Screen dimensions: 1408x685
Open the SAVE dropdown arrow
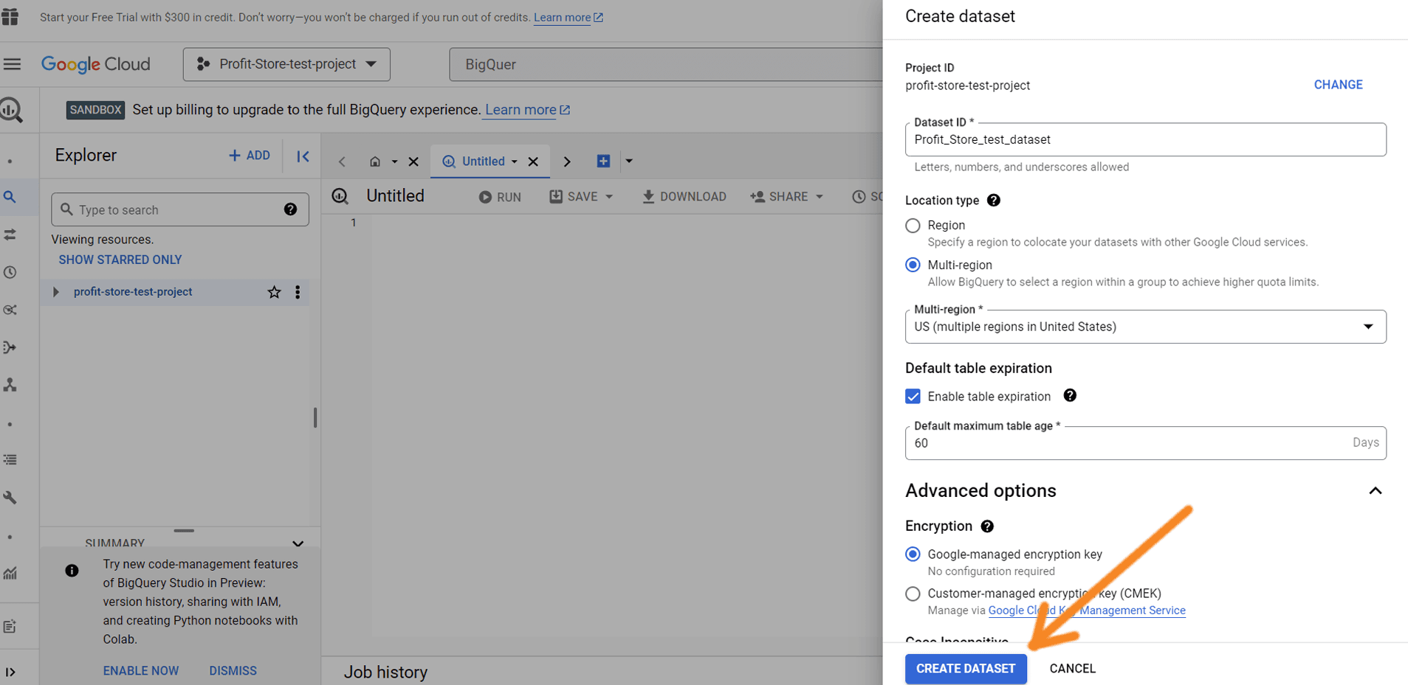pyautogui.click(x=609, y=197)
